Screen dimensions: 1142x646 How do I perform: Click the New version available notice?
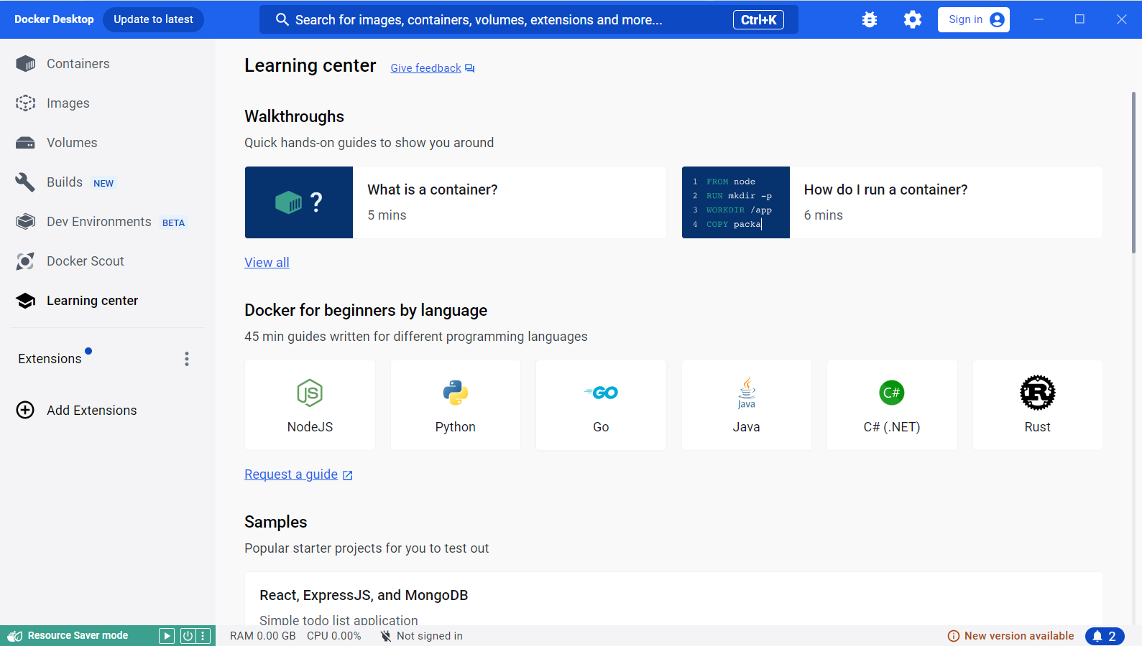1010,636
